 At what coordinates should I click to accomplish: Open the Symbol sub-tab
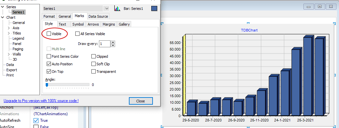tap(78, 24)
